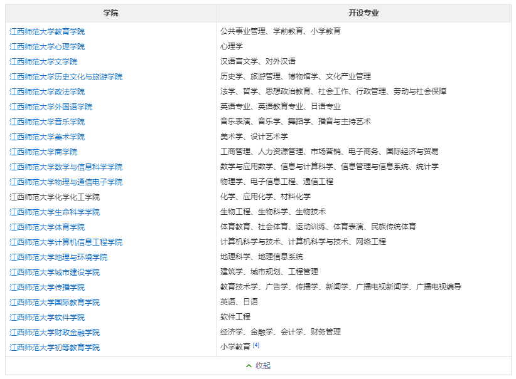The height and width of the screenshot is (379, 516).
Task: Visit 江西师范大学物理与通信电子学院 link
Action: coord(66,182)
